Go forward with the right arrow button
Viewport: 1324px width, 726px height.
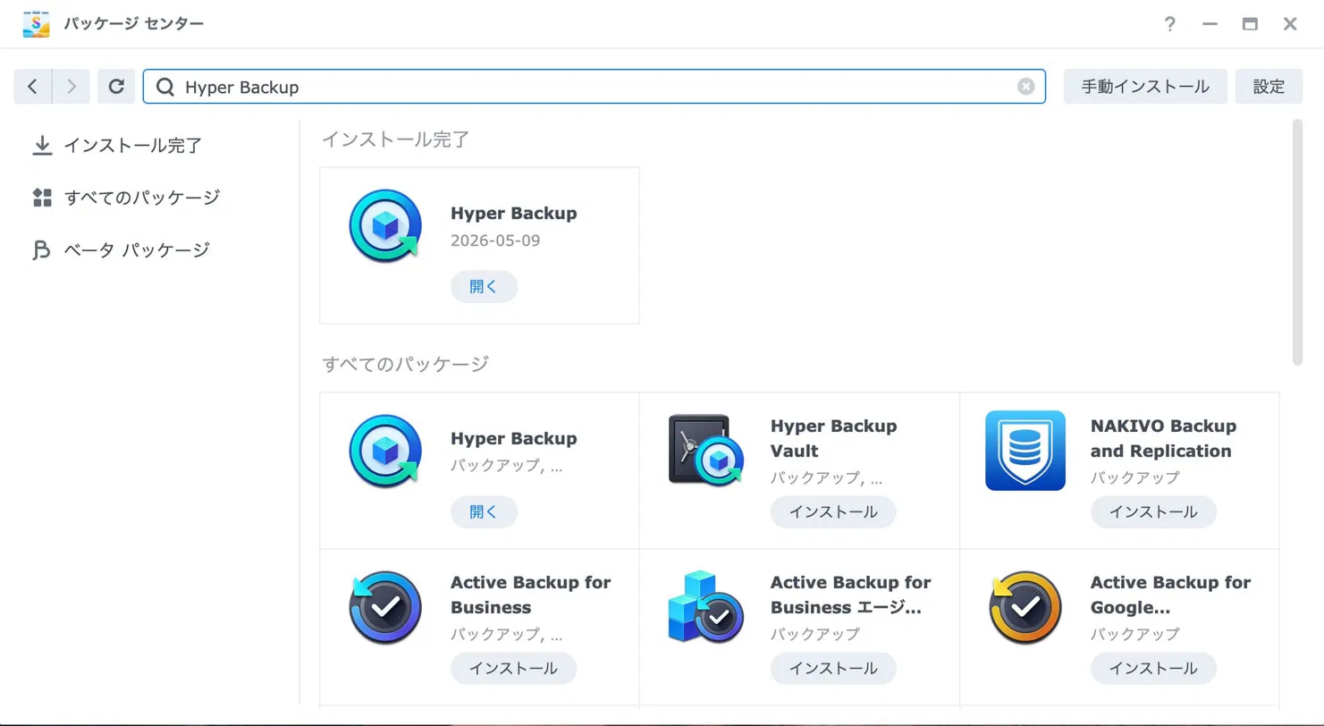pyautogui.click(x=72, y=87)
